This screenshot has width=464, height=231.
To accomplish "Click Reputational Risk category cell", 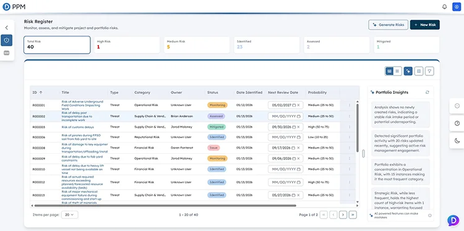I will click(147, 137).
